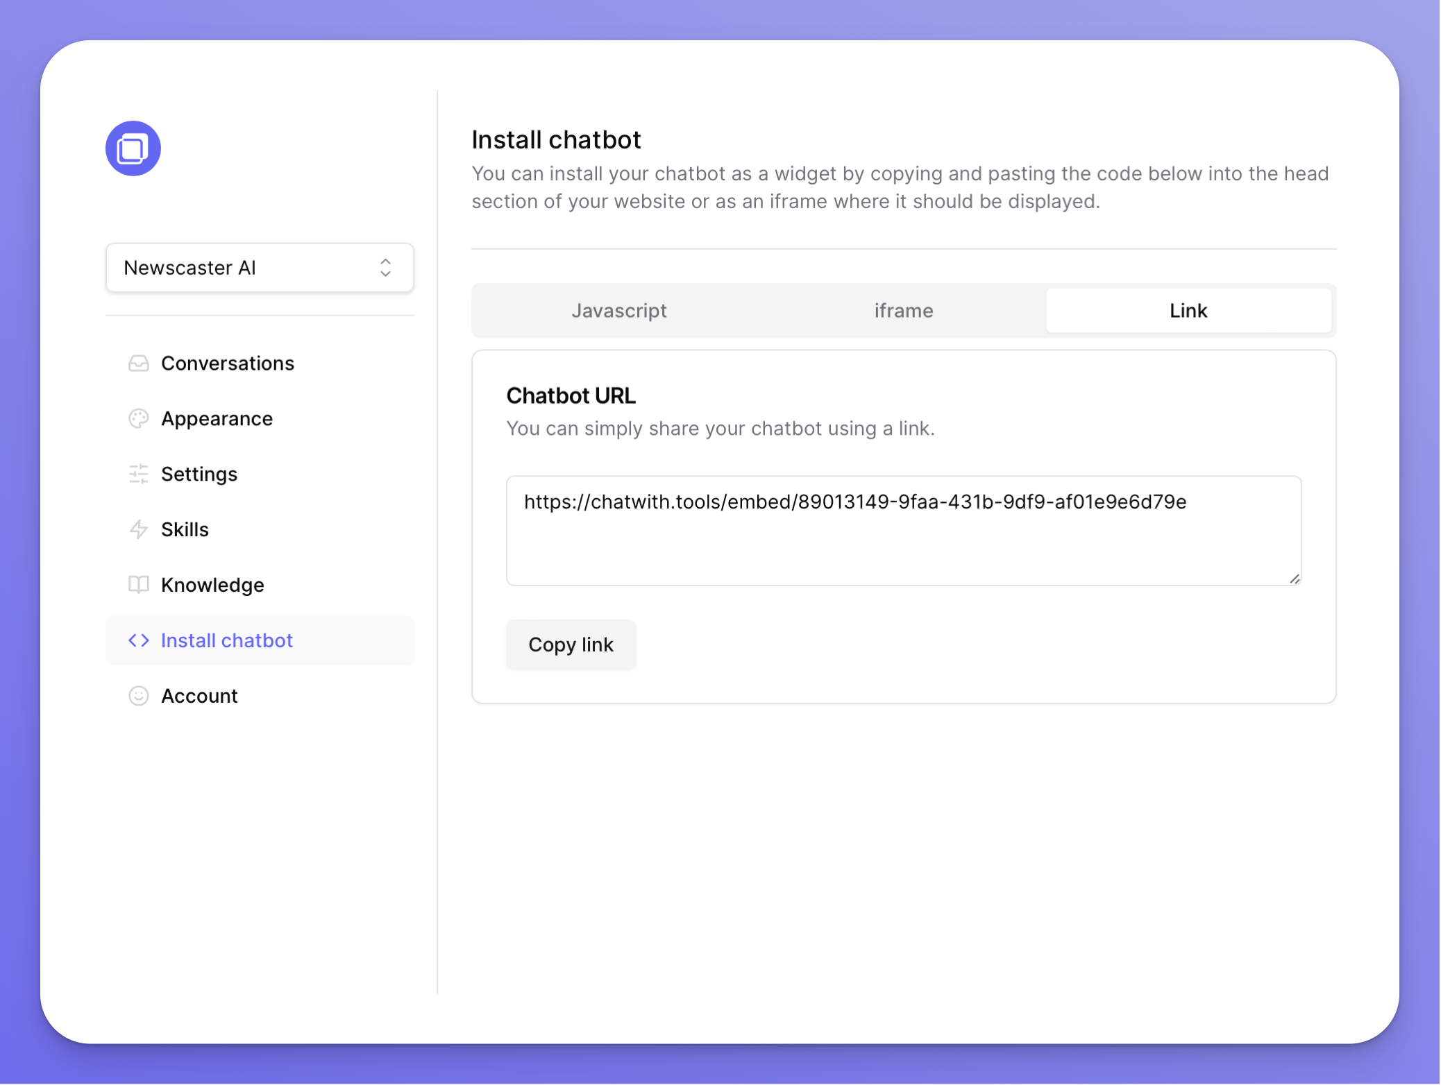This screenshot has height=1085, width=1441.
Task: Click the Install chatbot code brackets icon
Action: click(x=139, y=640)
